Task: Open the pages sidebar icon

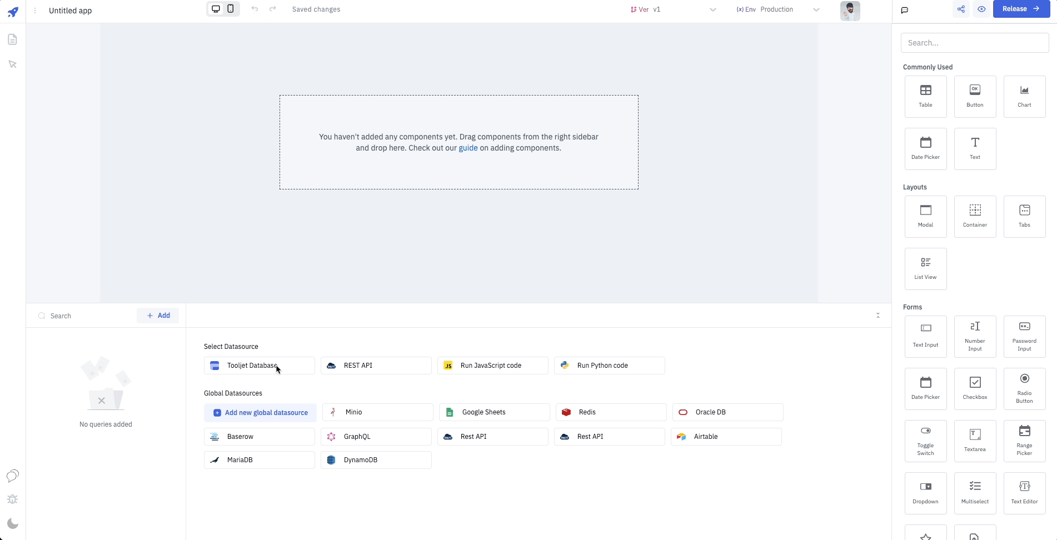Action: point(12,39)
